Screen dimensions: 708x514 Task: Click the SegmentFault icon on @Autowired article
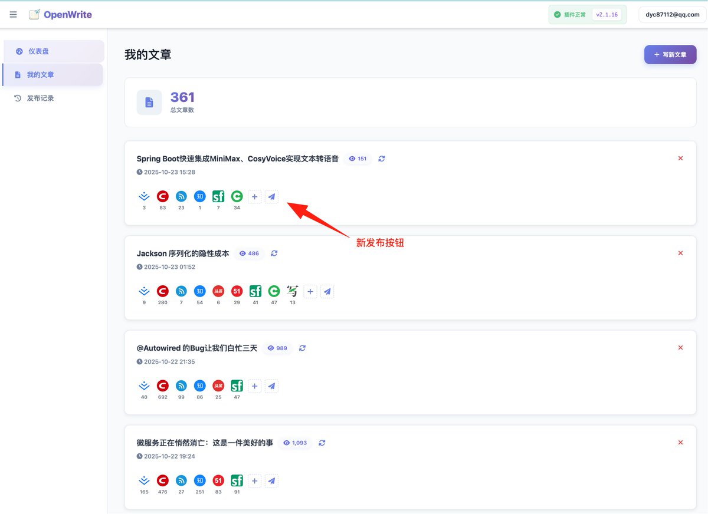(x=237, y=386)
